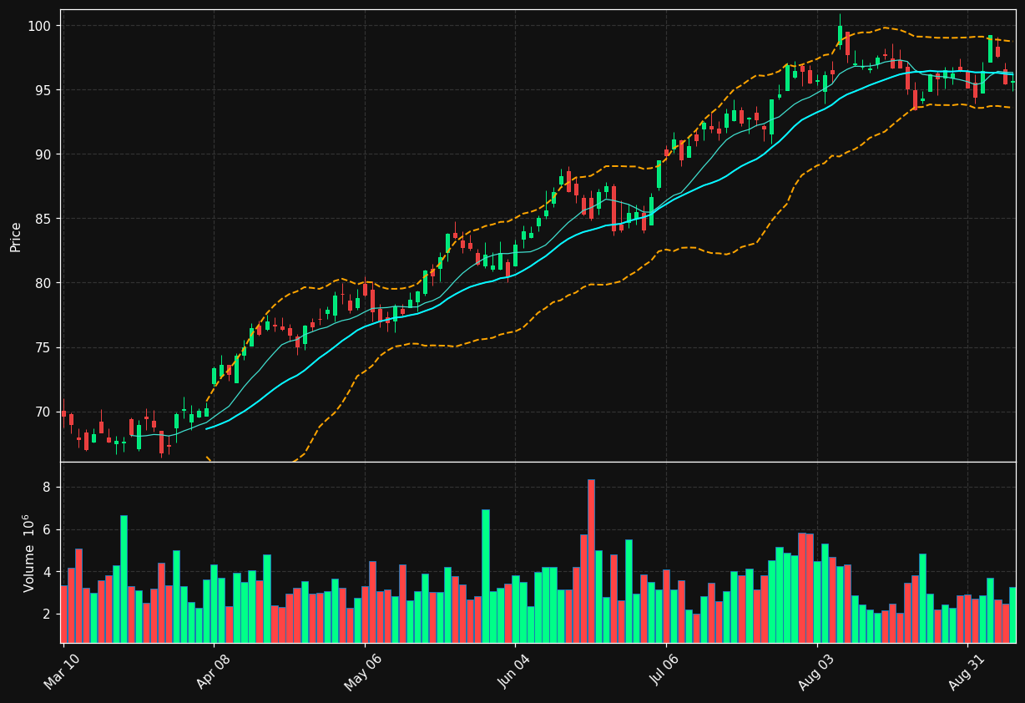Viewport: 1025px width, 703px height.
Task: Click the tallest red volume bar
Action: pyautogui.click(x=591, y=561)
